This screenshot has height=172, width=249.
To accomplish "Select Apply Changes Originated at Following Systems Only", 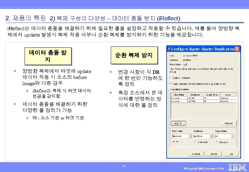I will pyautogui.click(x=170, y=84).
